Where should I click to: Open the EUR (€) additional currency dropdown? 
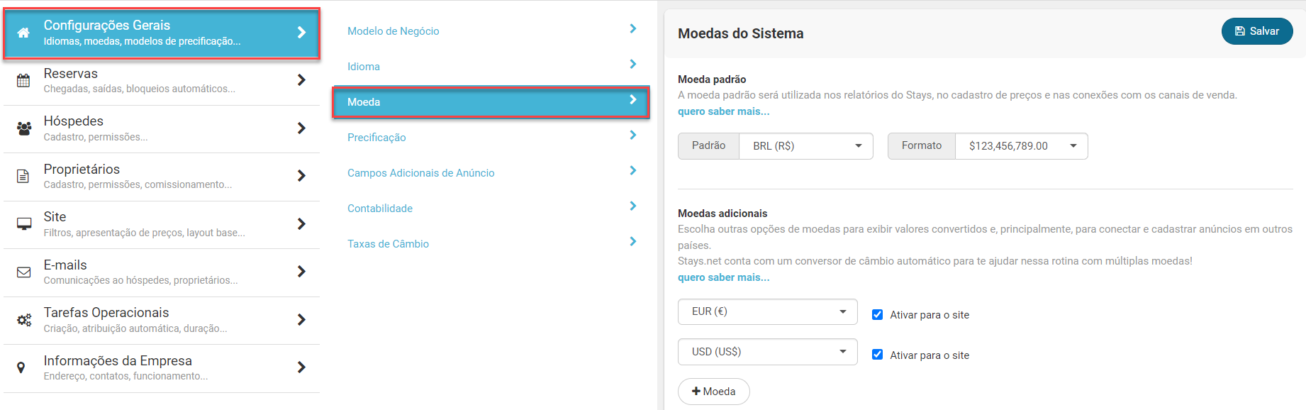point(768,311)
